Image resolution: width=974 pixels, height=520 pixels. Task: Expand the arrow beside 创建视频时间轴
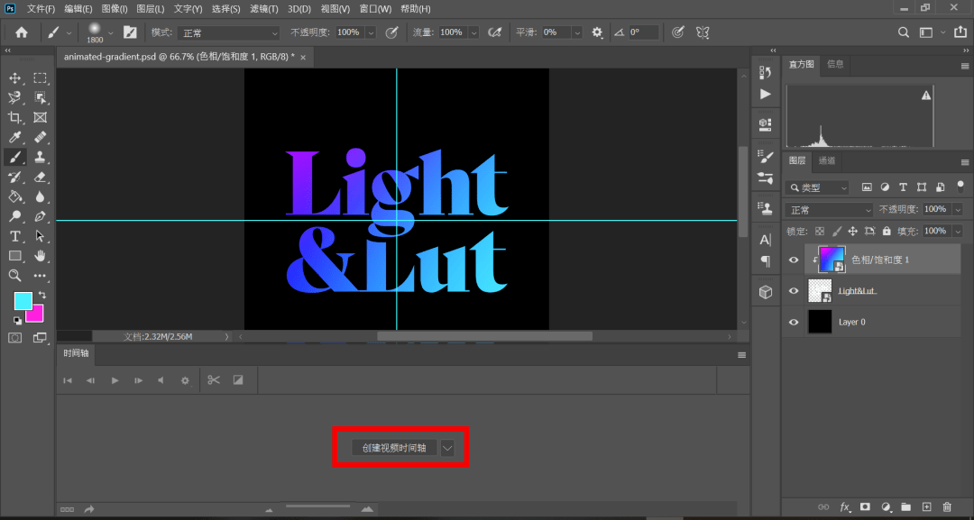pos(447,447)
